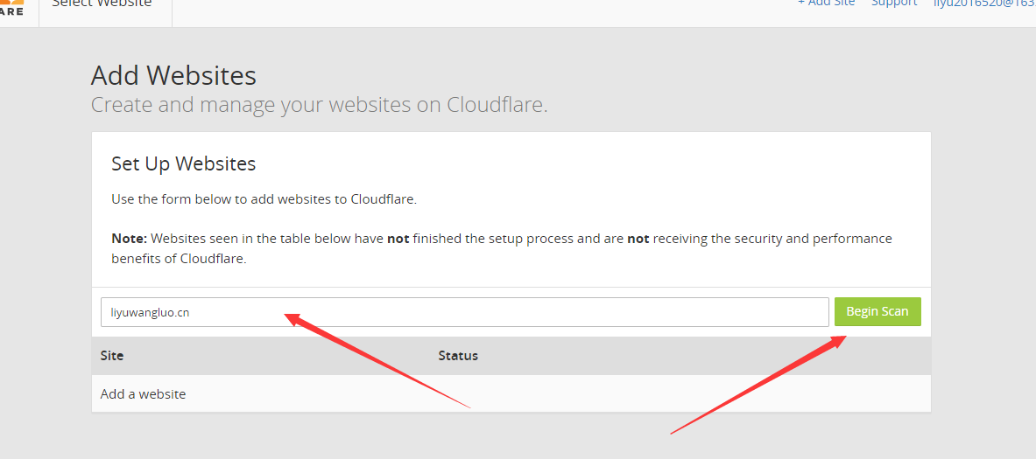
Task: Click the Site column header
Action: [112, 356]
